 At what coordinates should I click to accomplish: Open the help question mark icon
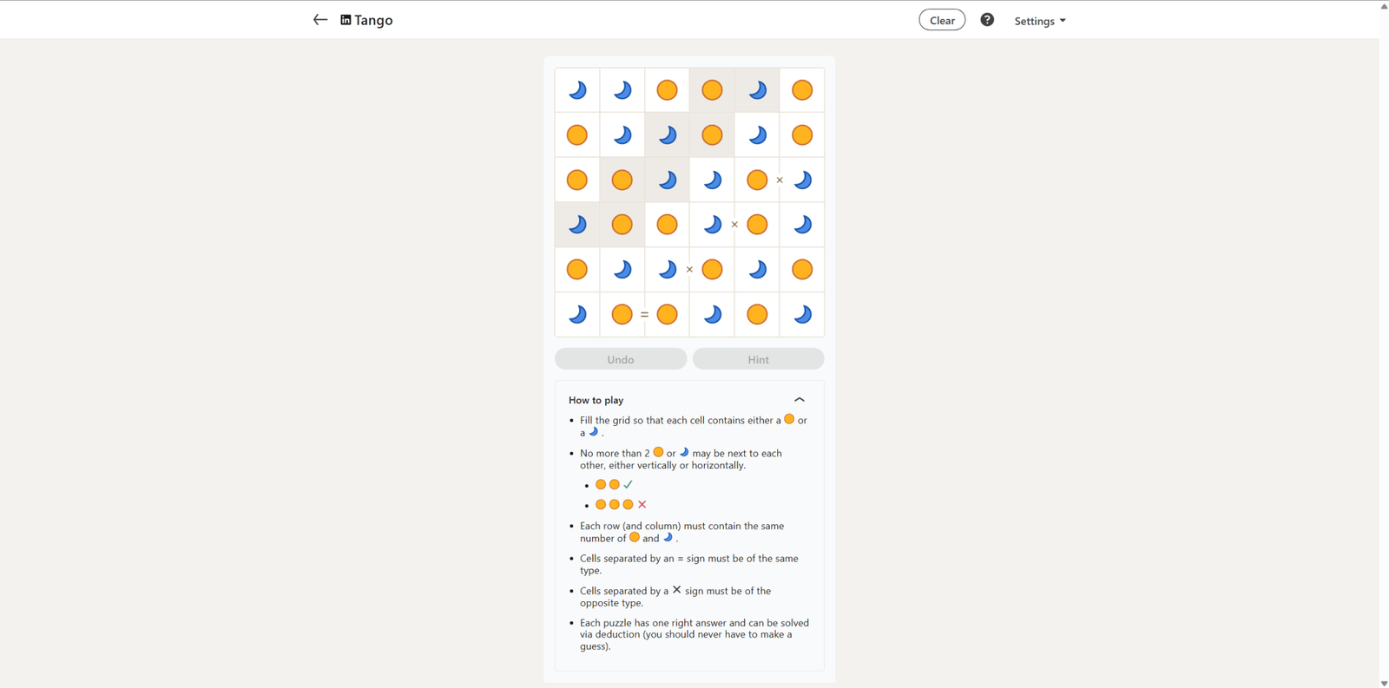987,20
